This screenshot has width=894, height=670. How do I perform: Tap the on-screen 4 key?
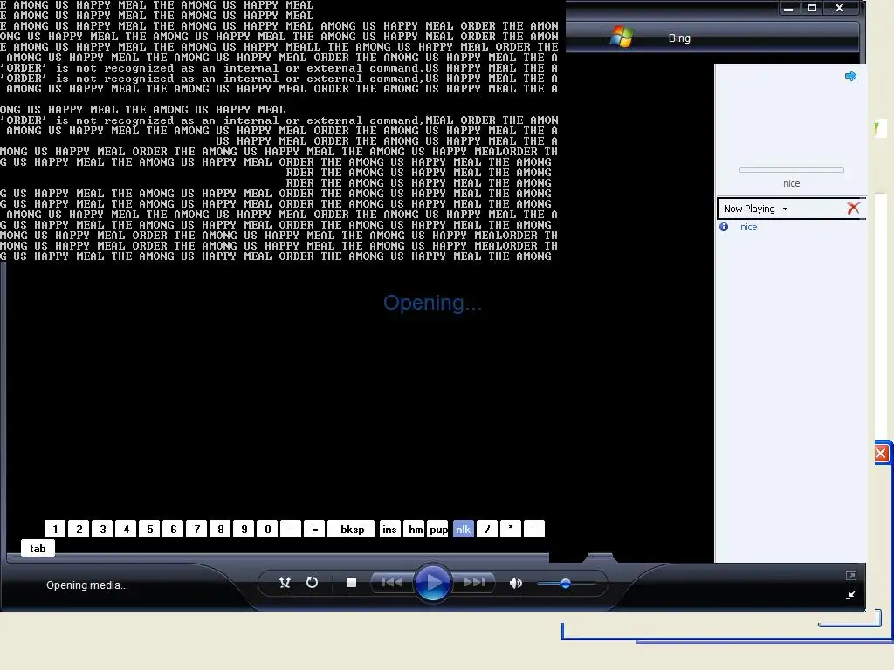(x=126, y=529)
